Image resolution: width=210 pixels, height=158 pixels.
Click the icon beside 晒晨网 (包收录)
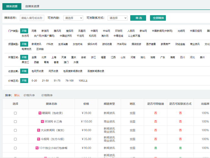coord(40,113)
